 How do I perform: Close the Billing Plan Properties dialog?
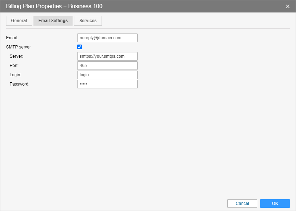288,6
